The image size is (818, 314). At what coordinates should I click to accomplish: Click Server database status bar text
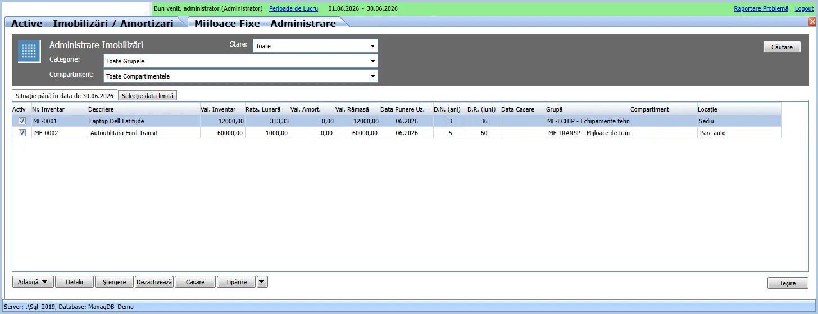(x=69, y=307)
